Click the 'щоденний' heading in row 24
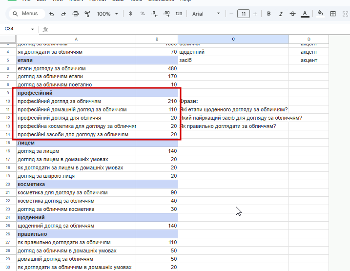The width and height of the screenshot is (350, 271). click(x=76, y=217)
